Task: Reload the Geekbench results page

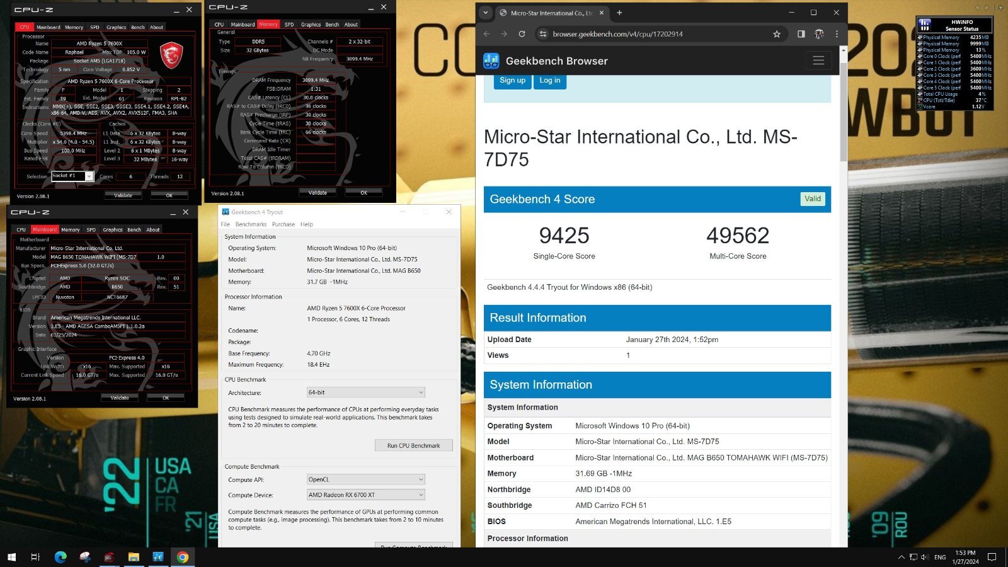Action: pyautogui.click(x=522, y=34)
